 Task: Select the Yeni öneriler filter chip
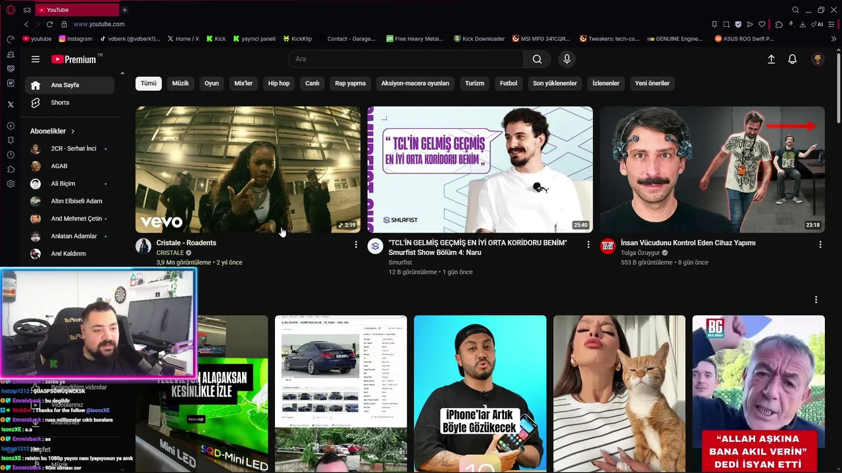click(652, 83)
